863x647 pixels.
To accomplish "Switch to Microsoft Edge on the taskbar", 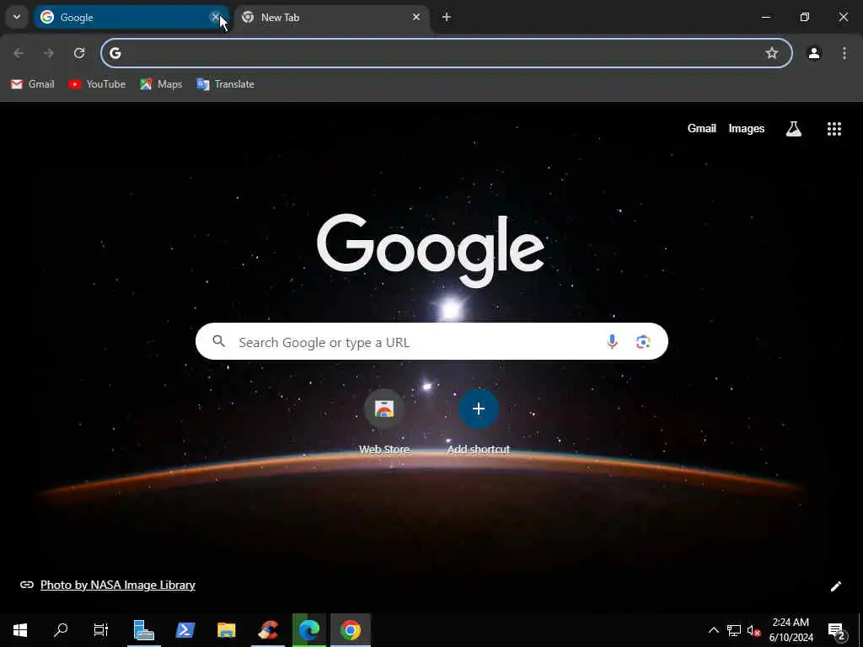I will coord(309,630).
